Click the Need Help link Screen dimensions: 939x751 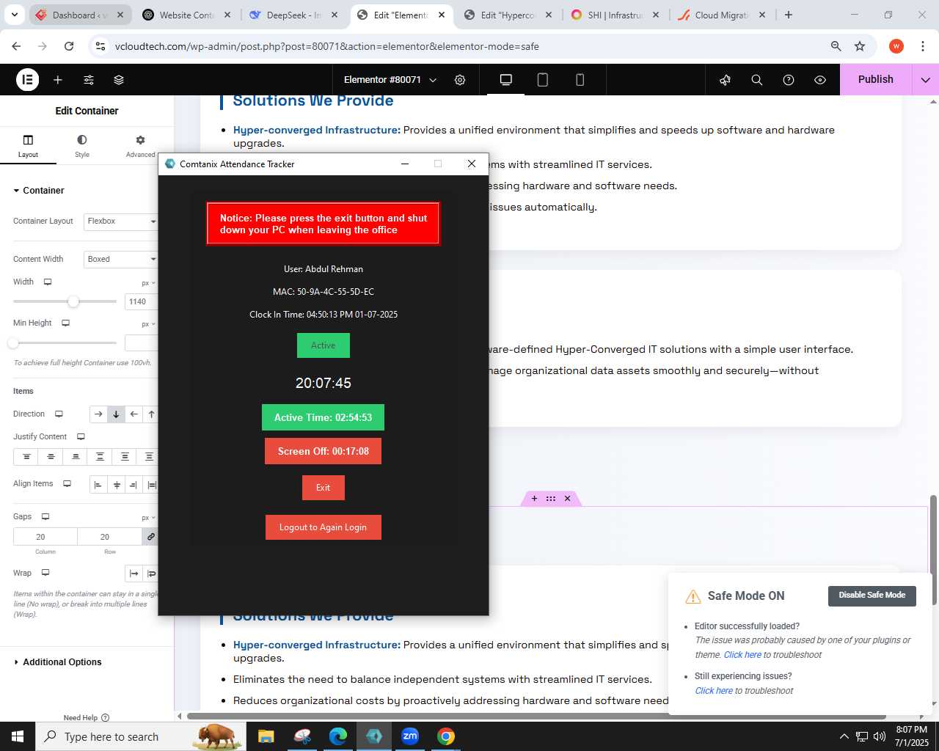(86, 718)
